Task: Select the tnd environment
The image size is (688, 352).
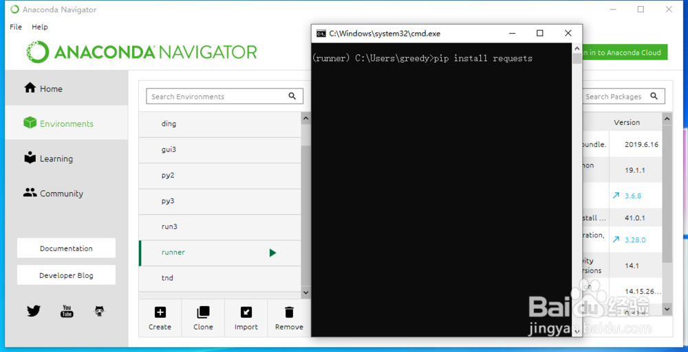Action: (x=220, y=279)
